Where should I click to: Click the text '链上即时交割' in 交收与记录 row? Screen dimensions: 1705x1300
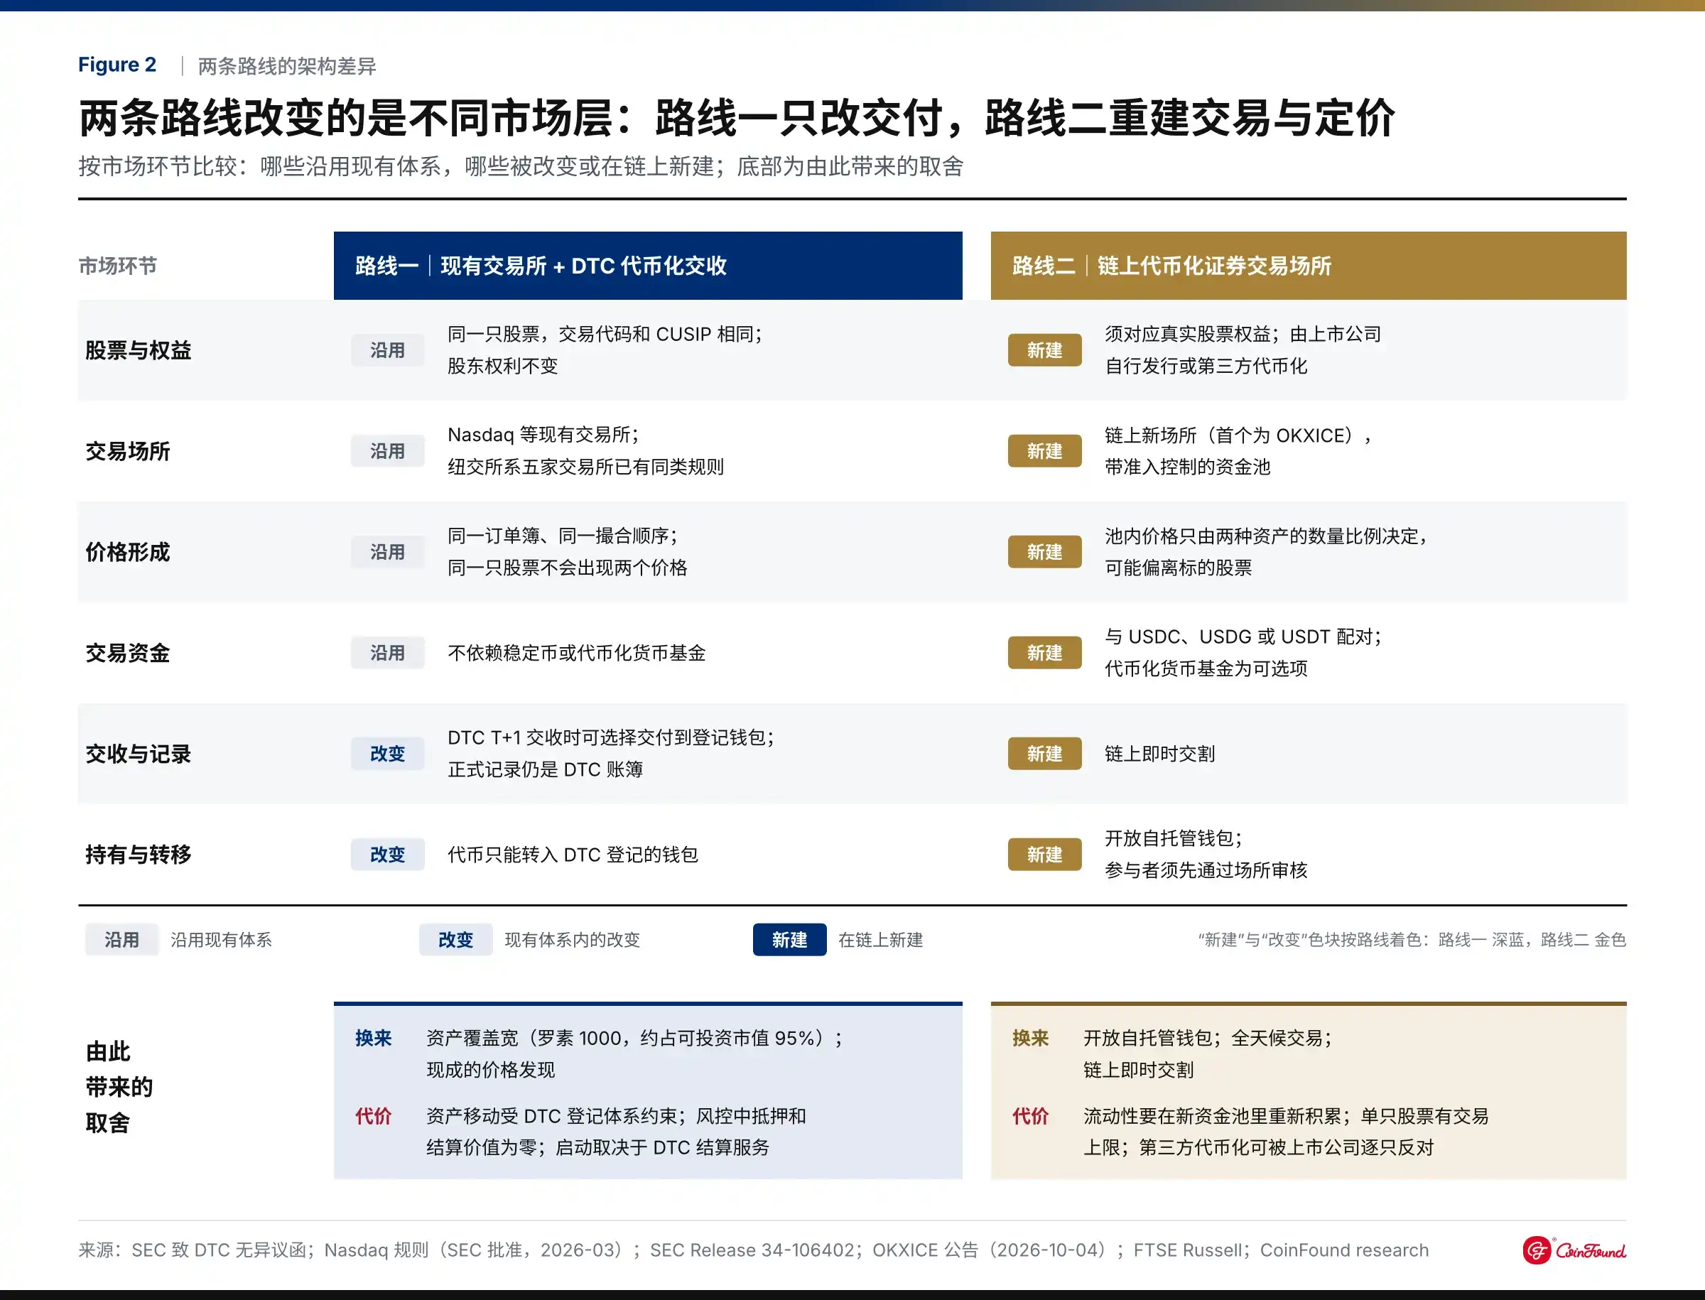click(x=1159, y=754)
